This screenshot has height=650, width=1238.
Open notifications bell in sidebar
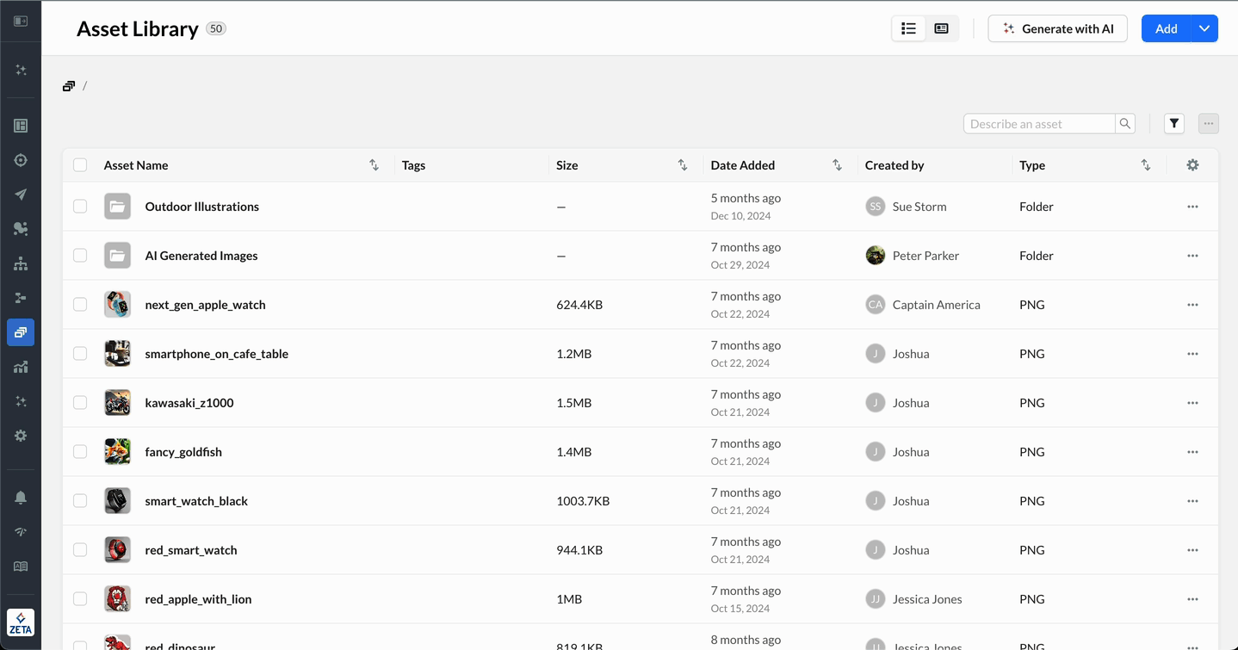point(21,498)
